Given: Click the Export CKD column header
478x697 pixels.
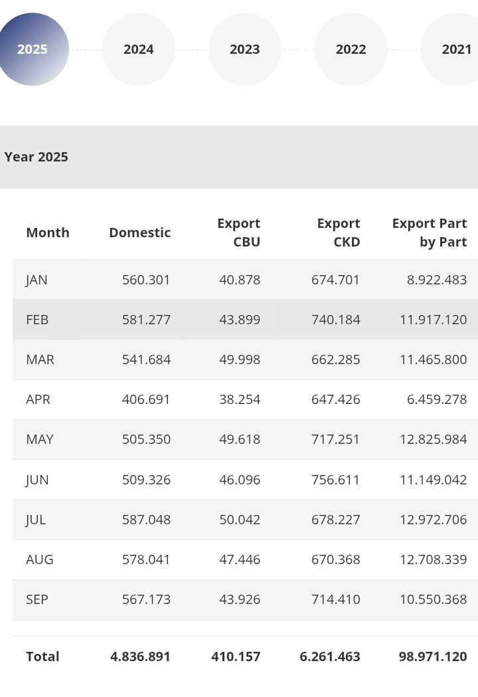Looking at the screenshot, I should tap(338, 233).
